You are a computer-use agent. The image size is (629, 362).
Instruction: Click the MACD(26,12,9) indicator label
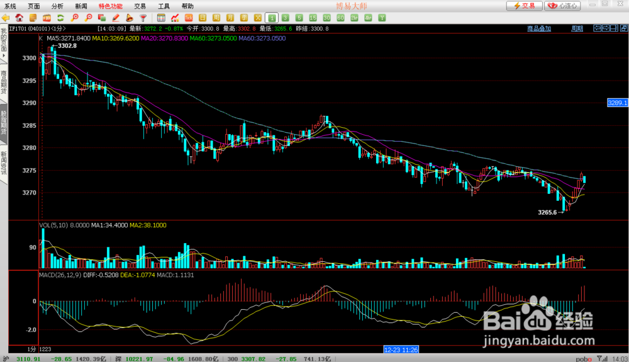pyautogui.click(x=60, y=275)
